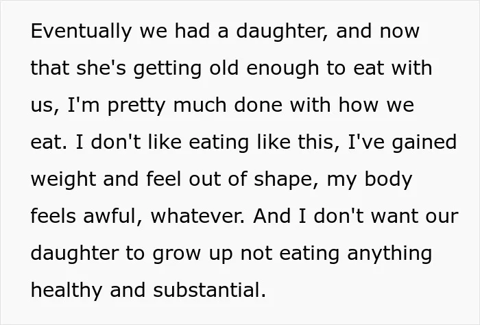Click the word "weight"
Image resolution: width=480 pixels, height=325 pixels.
(63, 180)
